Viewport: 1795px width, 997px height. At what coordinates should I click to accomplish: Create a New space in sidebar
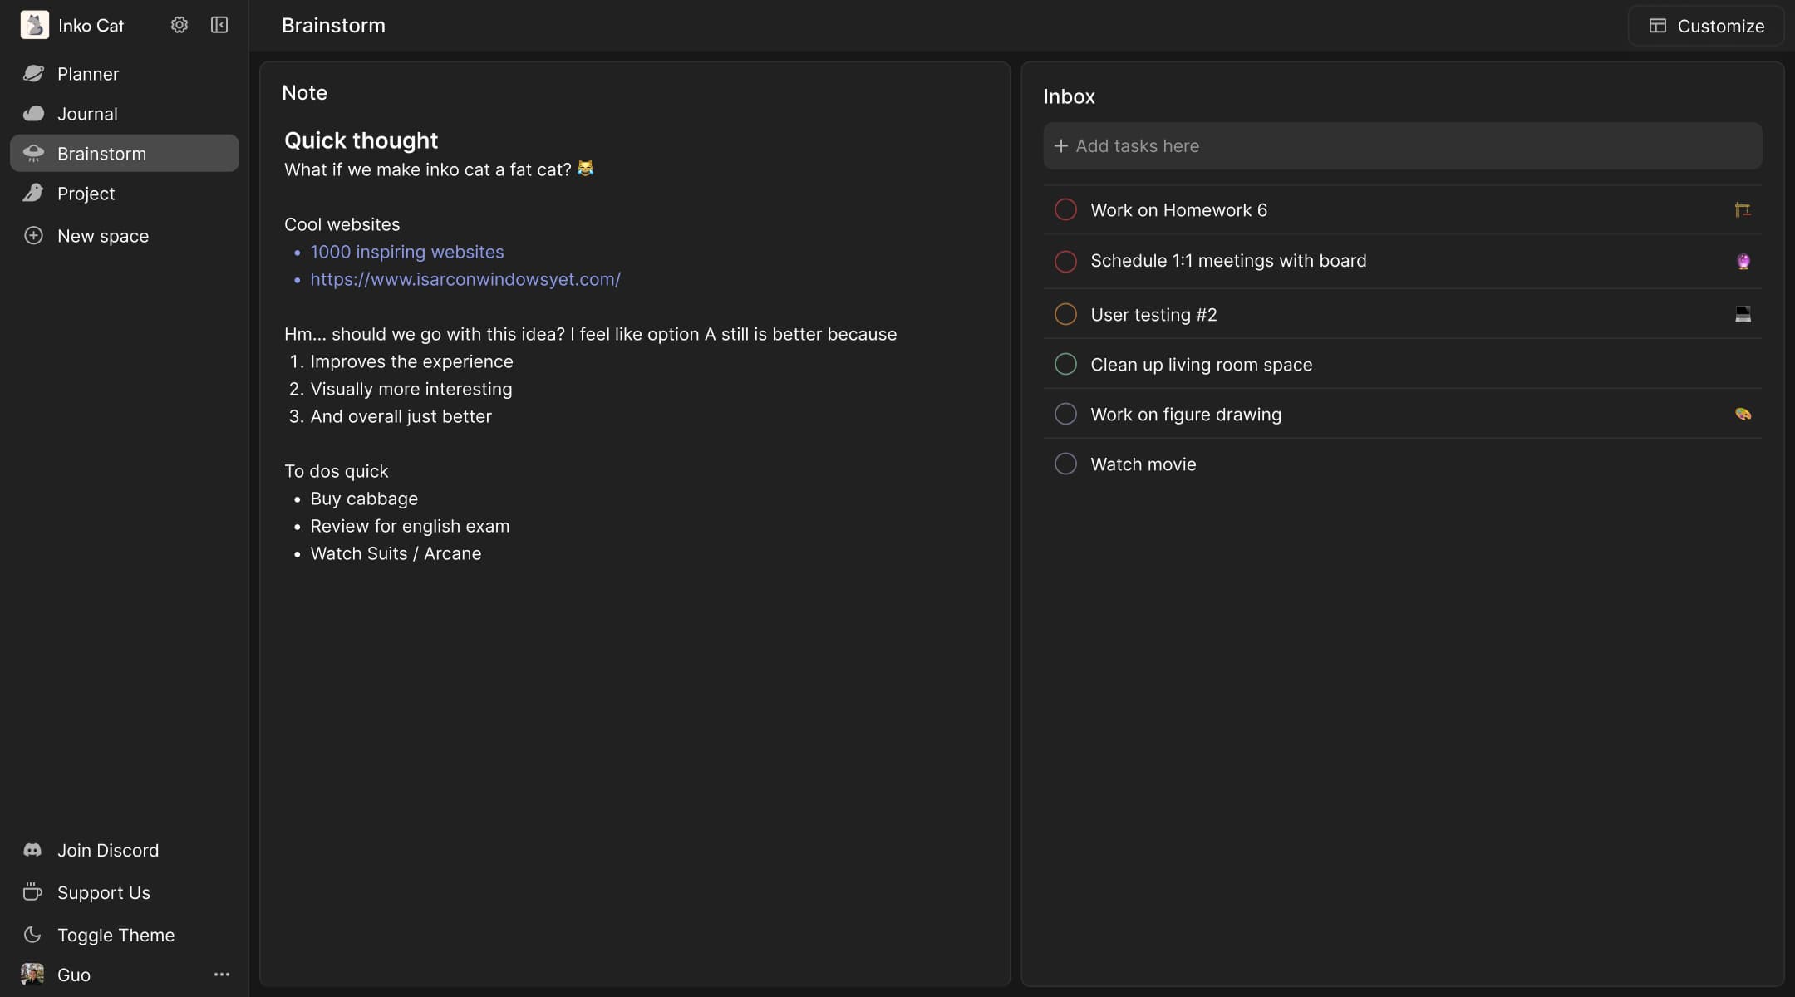pos(102,236)
